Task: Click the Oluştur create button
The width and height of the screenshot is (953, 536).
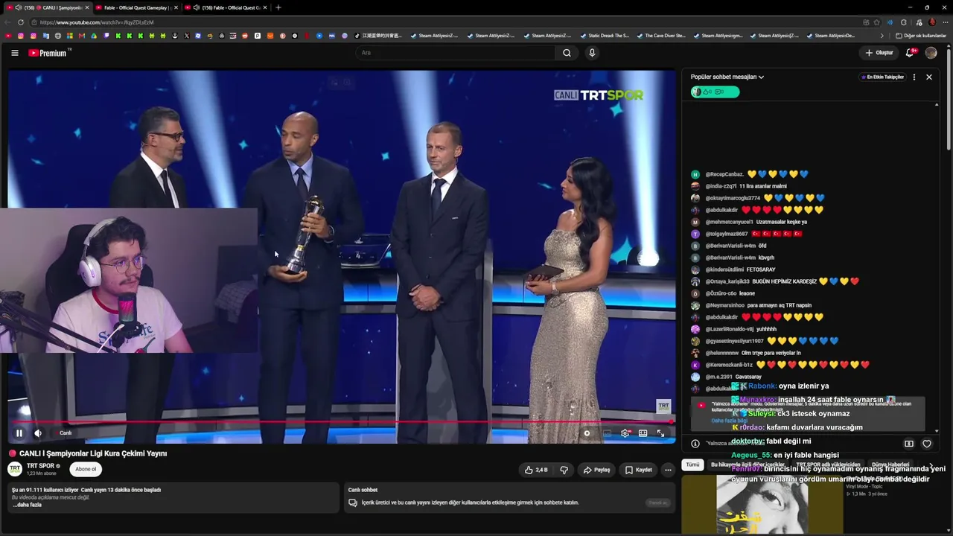Action: 879,53
